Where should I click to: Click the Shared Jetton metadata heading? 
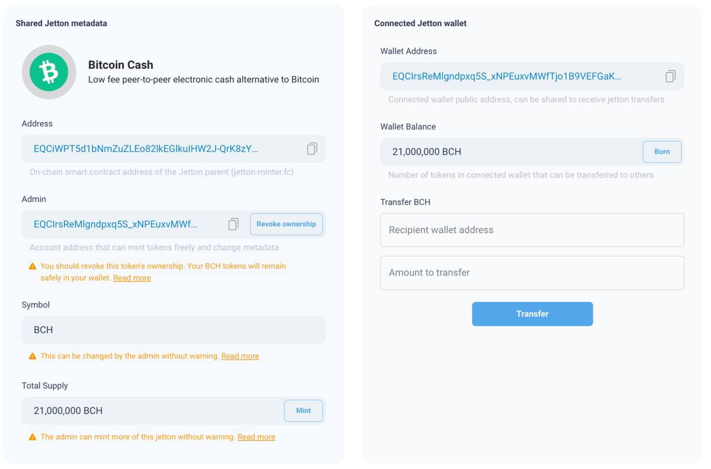pyautogui.click(x=61, y=23)
